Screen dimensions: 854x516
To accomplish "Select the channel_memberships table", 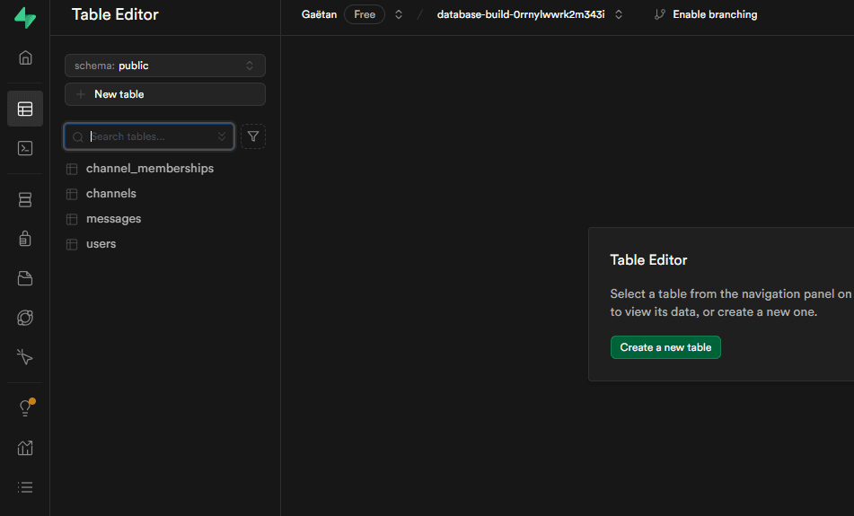I will [149, 169].
